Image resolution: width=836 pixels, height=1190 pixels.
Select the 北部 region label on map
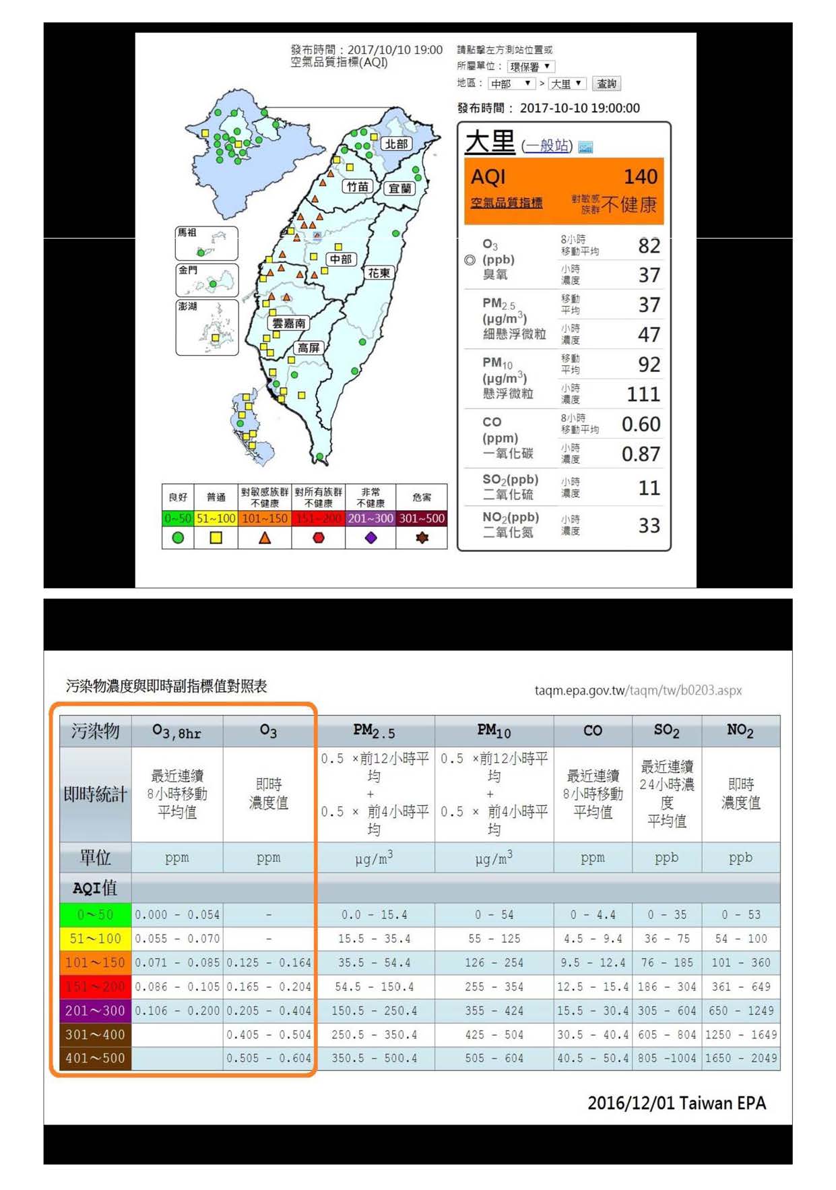click(x=396, y=144)
